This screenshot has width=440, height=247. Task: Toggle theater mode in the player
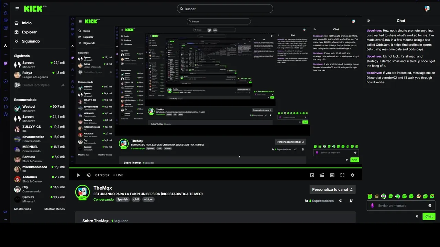pos(332,175)
